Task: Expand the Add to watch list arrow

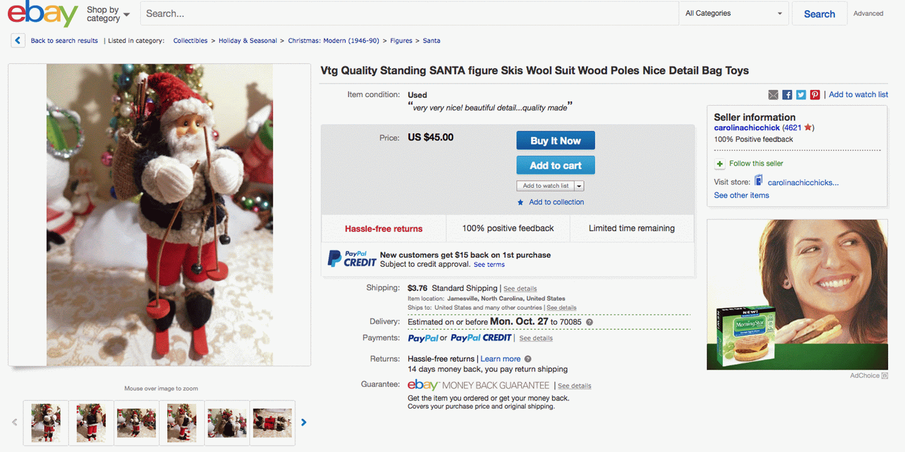Action: coord(579,186)
